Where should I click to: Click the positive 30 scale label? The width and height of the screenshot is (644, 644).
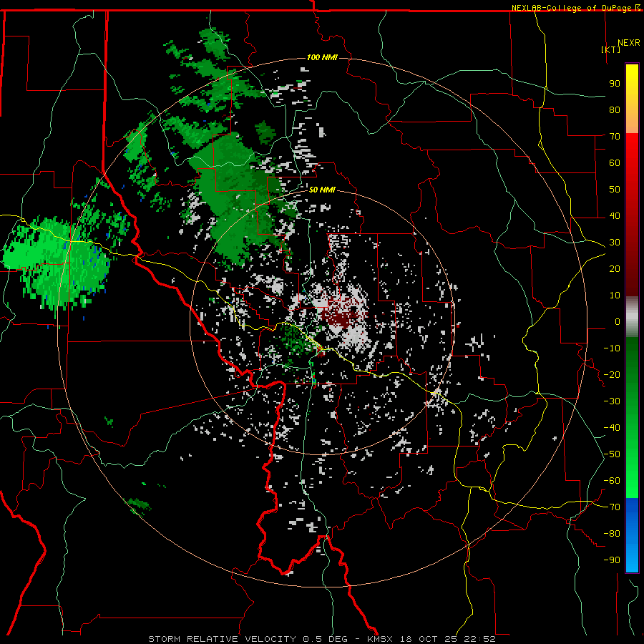pos(615,243)
